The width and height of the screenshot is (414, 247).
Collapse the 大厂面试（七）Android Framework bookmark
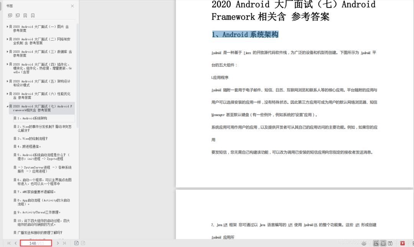pyautogui.click(x=7, y=106)
